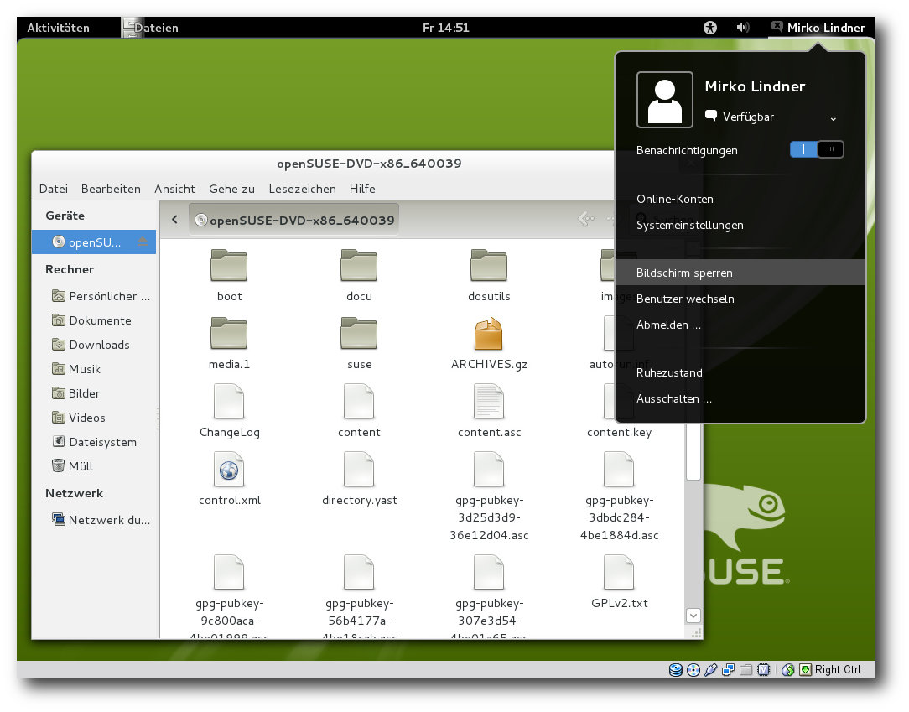Open Müll trash in sidebar
Image resolution: width=909 pixels, height=712 pixels.
tap(72, 466)
